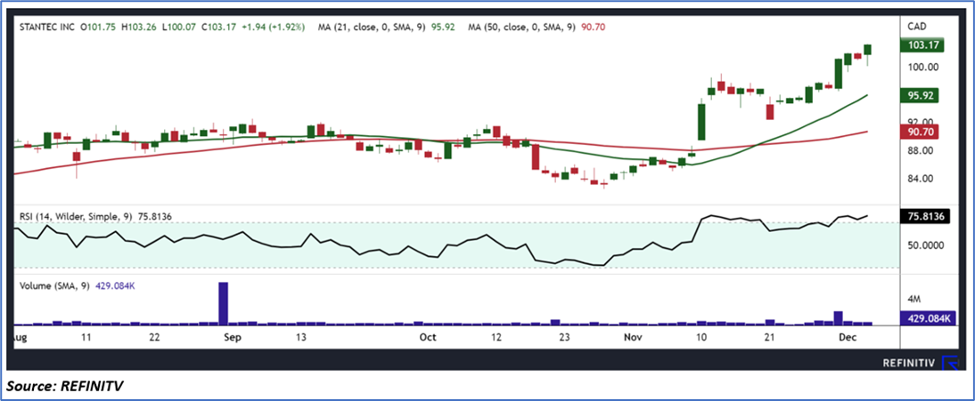Click the Aug date axis label
Screen dimensions: 975x401
point(21,337)
